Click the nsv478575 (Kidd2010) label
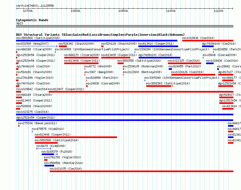The height and width of the screenshot is (190, 241). pyautogui.click(x=48, y=129)
